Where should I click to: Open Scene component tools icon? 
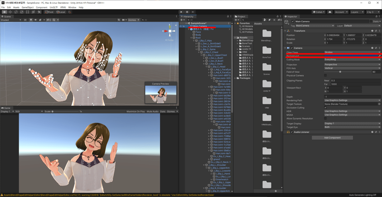(x=119, y=20)
